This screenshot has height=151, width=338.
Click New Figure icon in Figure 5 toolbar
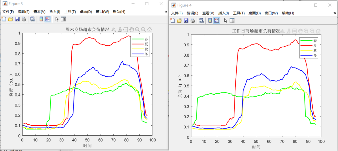[4, 19]
